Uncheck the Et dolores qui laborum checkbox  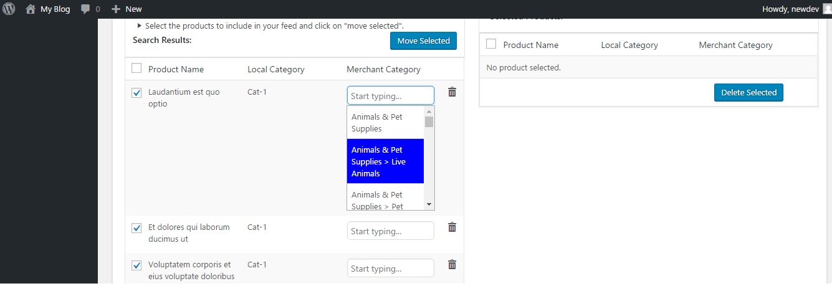(136, 228)
